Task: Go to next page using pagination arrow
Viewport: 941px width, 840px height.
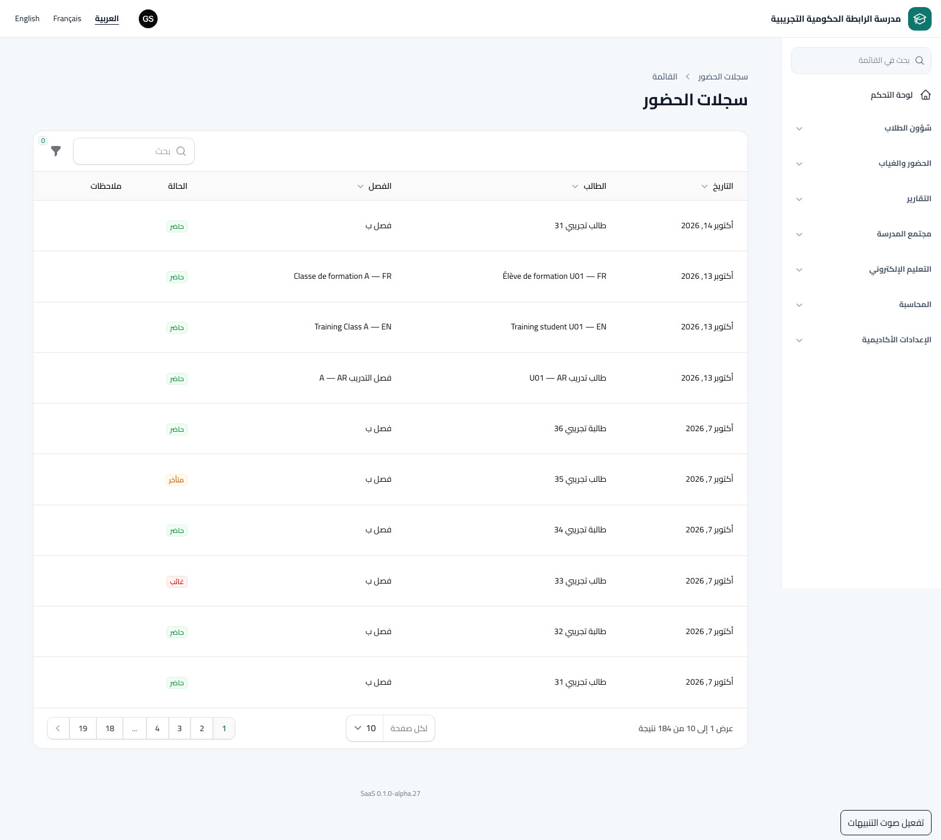Action: [58, 728]
